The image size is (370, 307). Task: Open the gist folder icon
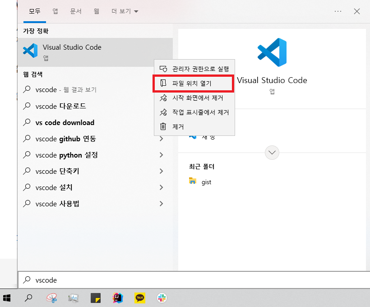click(193, 181)
